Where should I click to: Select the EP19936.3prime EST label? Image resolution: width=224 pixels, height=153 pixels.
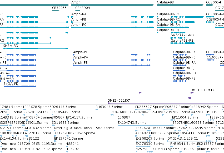coord(193,149)
